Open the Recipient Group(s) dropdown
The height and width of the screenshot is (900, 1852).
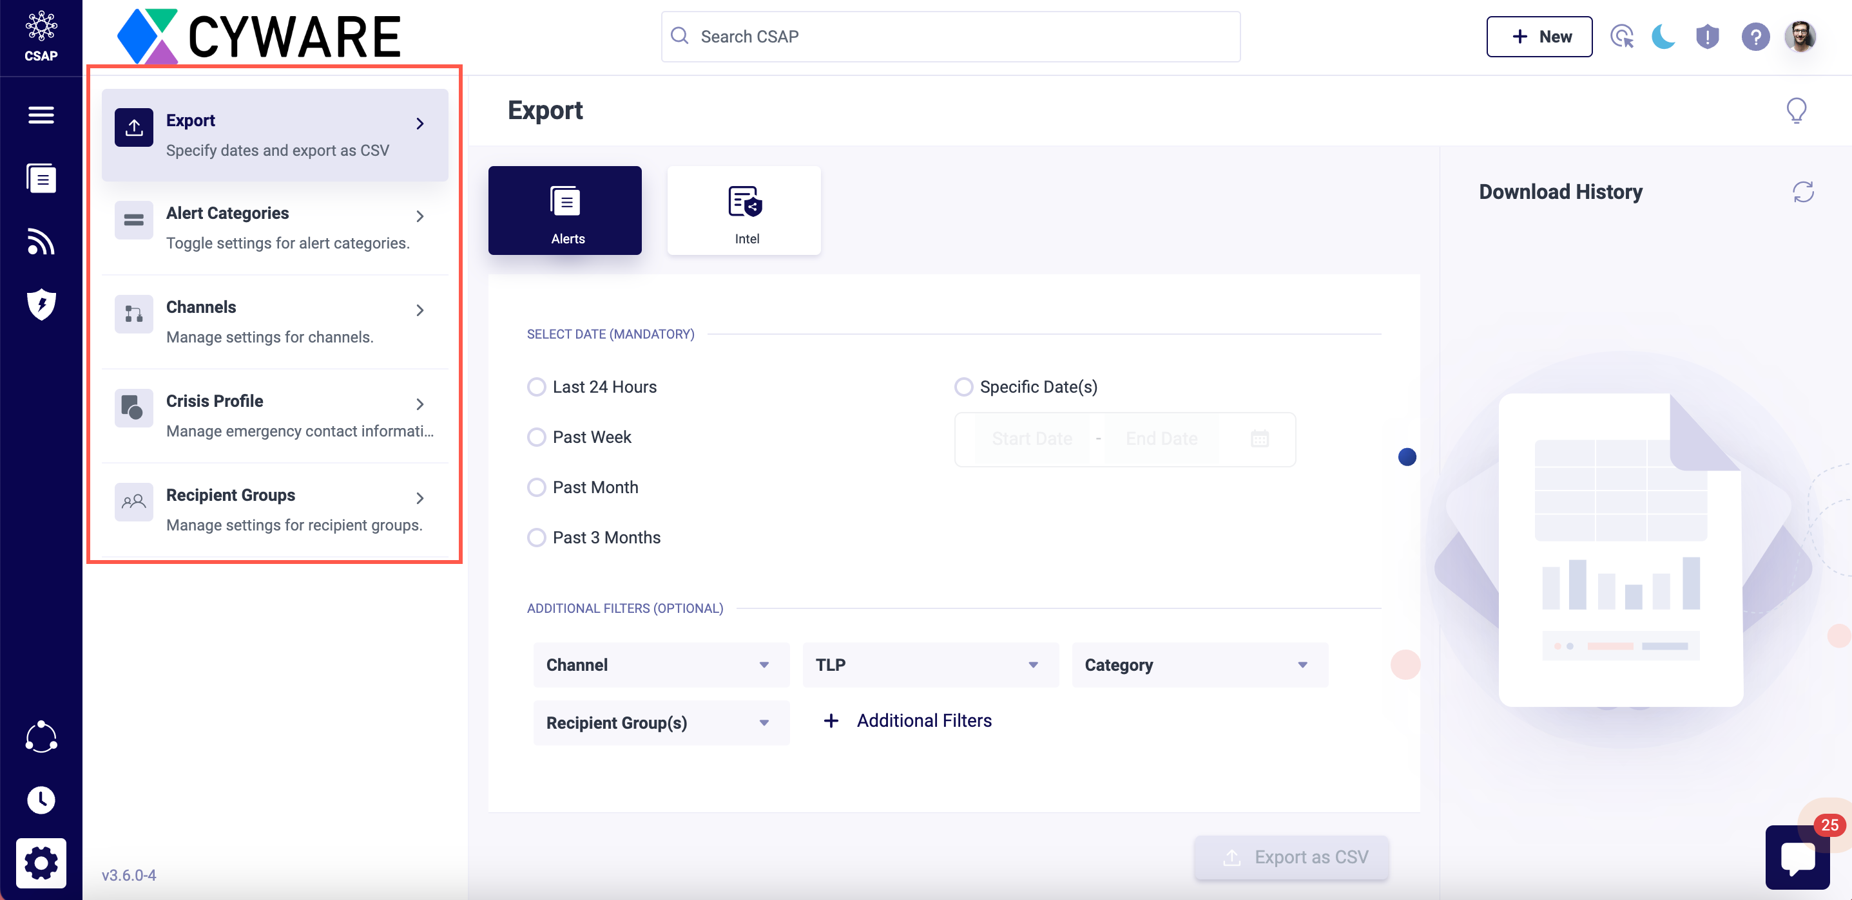coord(660,722)
